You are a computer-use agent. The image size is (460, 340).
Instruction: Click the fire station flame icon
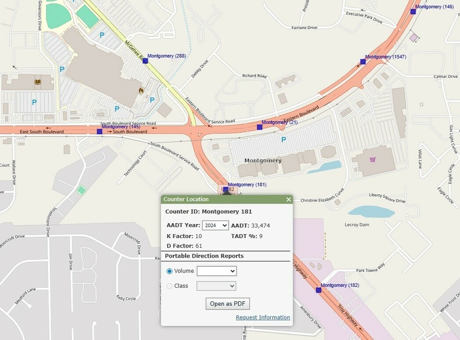point(141,90)
